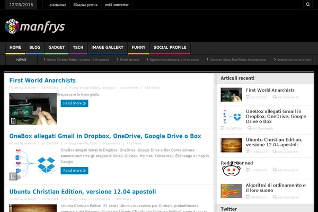The image size is (318, 212).
Task: Open sidebar Reddit alien thumbnail
Action: 231,169
